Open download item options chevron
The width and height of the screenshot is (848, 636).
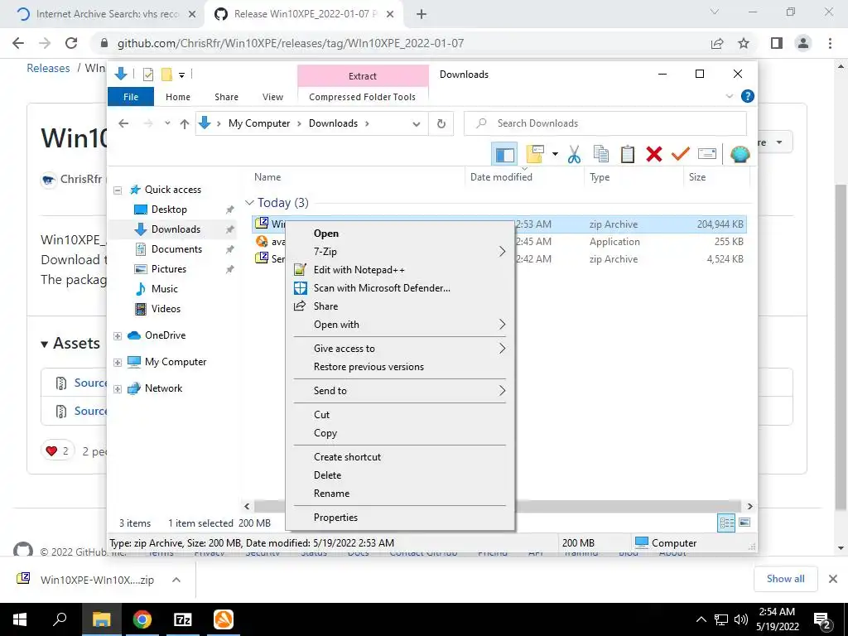click(176, 580)
